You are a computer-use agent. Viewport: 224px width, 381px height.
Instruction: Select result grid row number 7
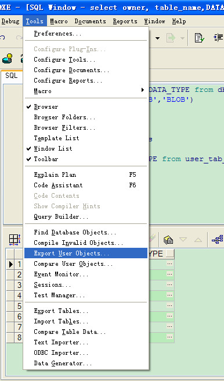19,327
